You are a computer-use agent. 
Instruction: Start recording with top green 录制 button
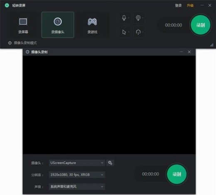tap(201, 25)
